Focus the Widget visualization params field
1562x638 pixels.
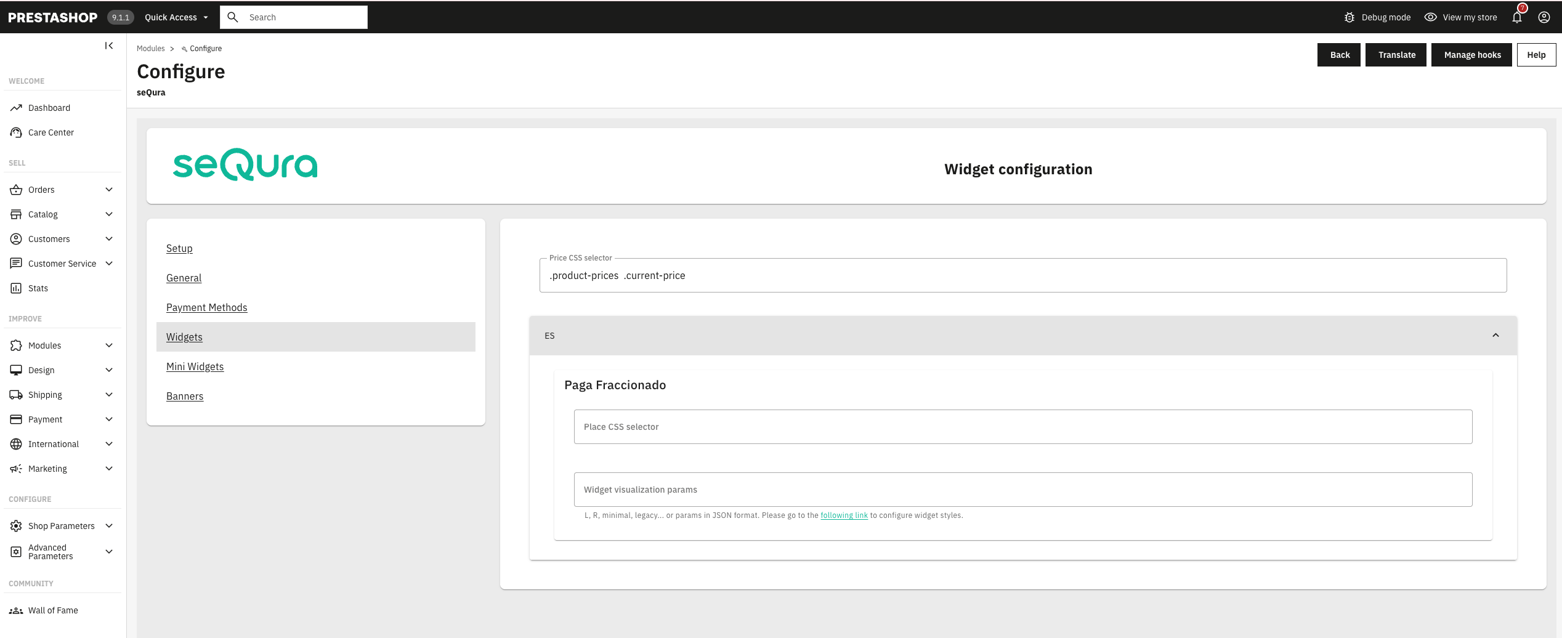click(x=1023, y=490)
